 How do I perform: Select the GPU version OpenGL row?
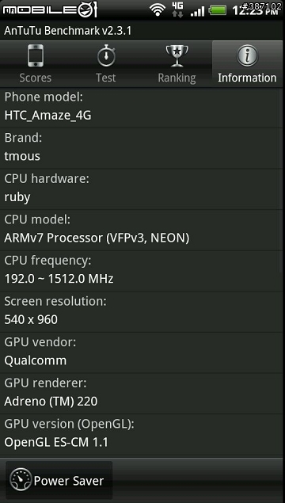142,435
